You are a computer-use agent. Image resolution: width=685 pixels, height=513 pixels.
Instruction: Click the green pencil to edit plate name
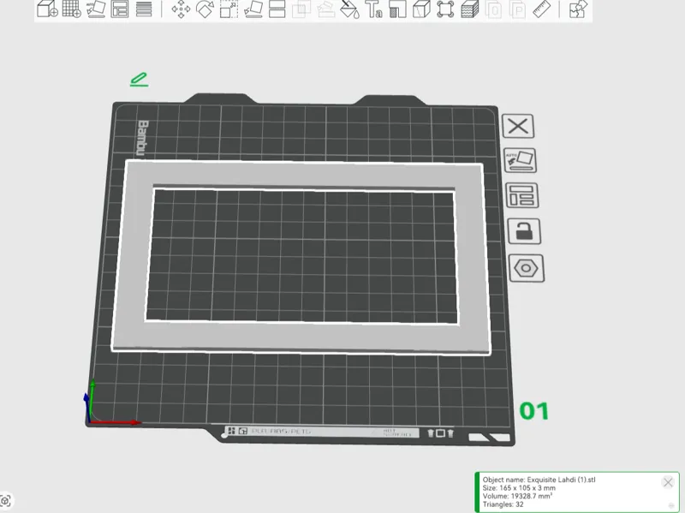point(140,80)
